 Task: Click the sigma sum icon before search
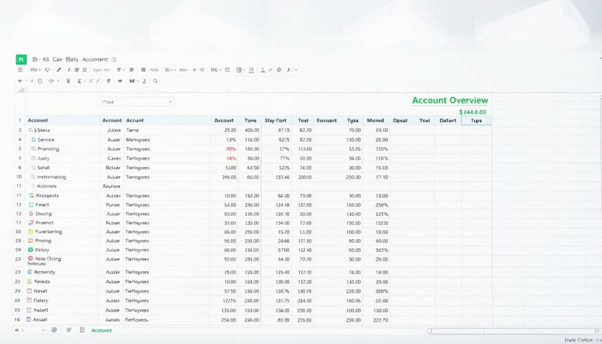(x=145, y=81)
